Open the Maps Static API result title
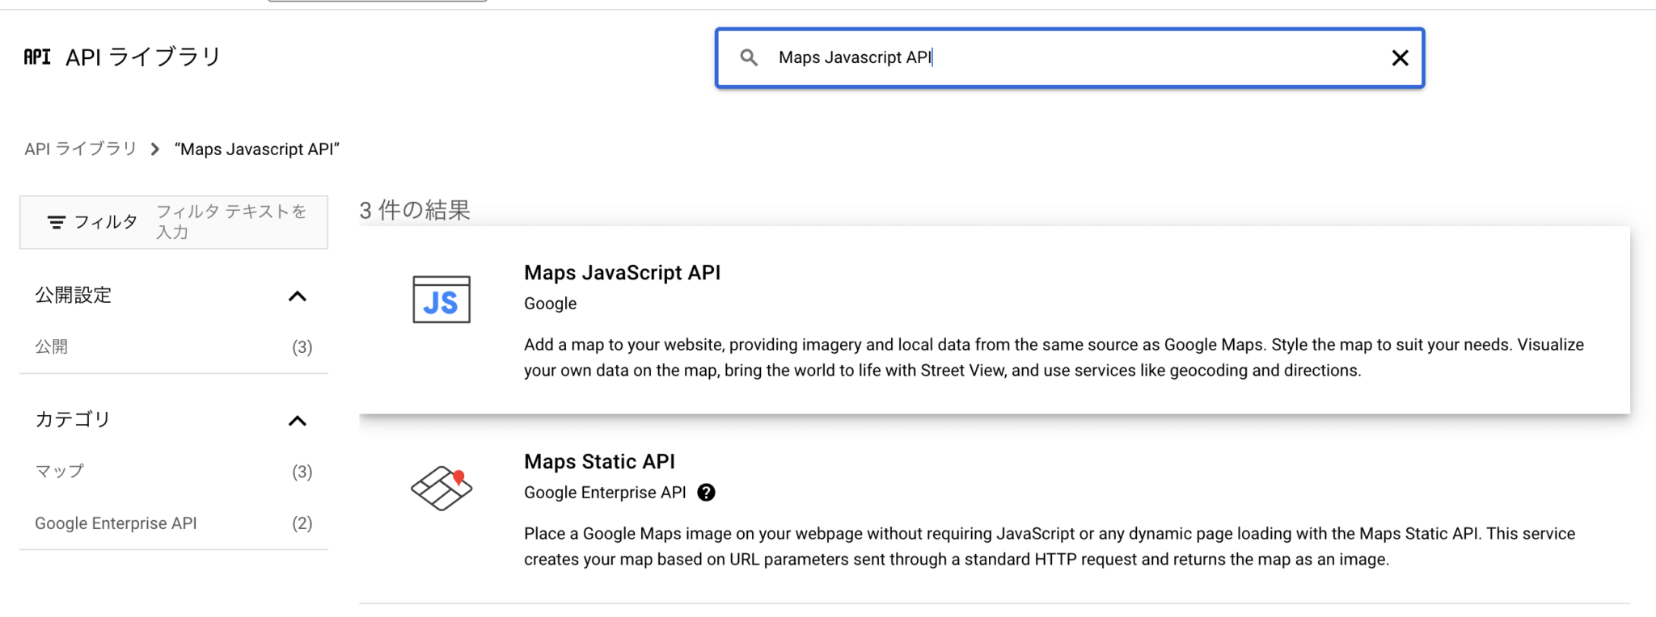Screen dimensions: 1656x617 599,462
